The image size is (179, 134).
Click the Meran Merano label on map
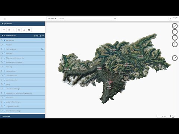(x=99, y=68)
